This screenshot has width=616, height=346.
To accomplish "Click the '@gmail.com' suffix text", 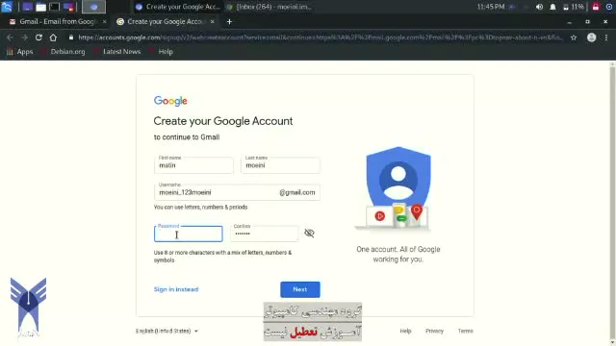I will point(297,192).
